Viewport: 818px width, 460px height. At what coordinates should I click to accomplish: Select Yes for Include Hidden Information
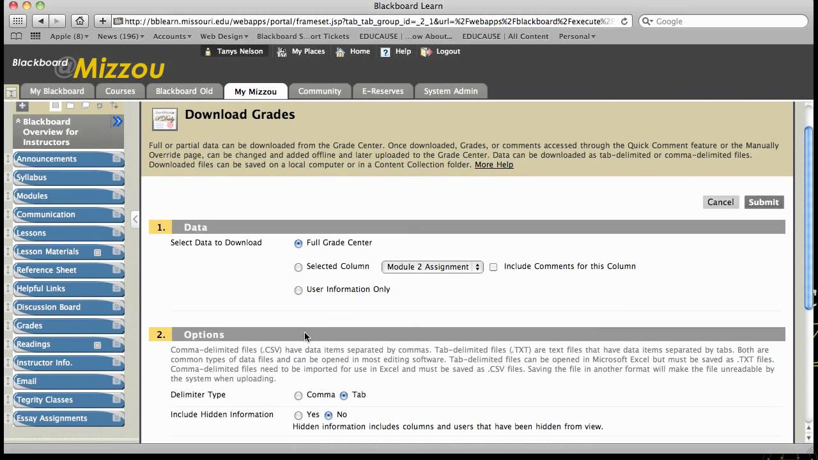(x=298, y=415)
